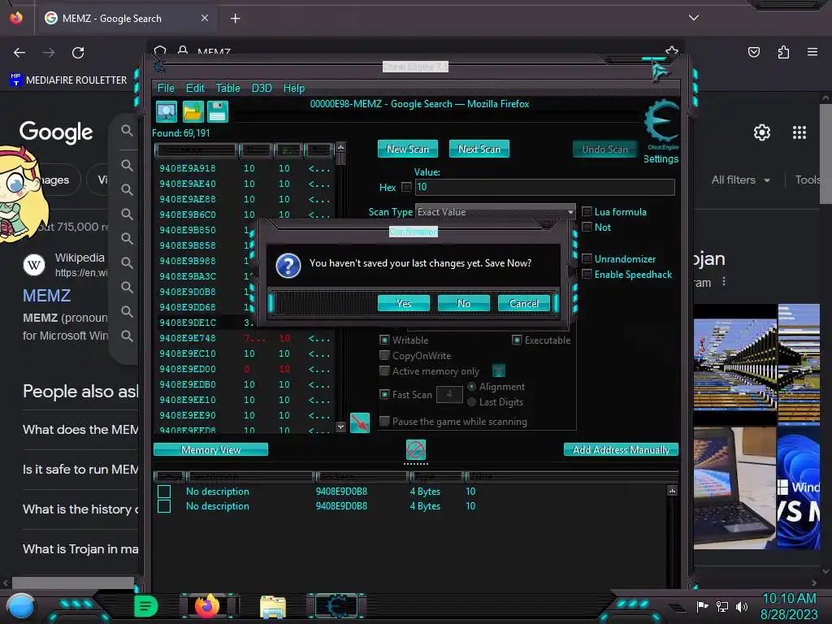Open Google apps grid

pyautogui.click(x=799, y=132)
